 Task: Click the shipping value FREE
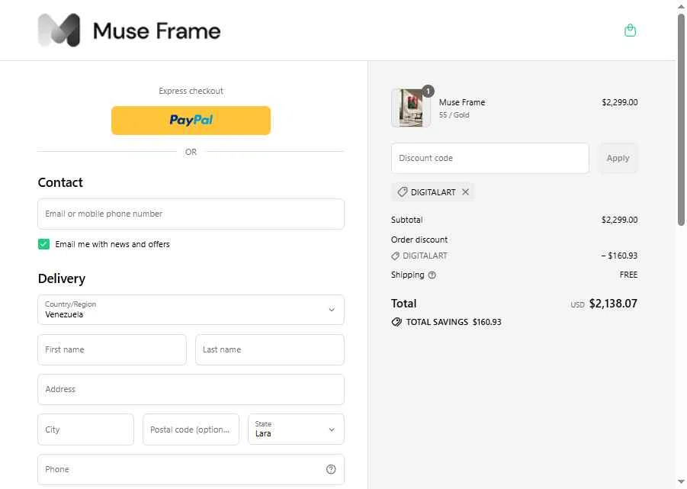tap(628, 275)
